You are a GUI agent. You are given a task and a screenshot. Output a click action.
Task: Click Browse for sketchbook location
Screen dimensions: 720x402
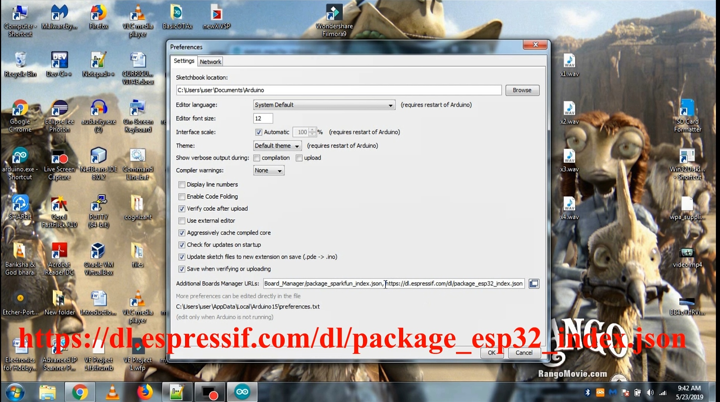(522, 90)
